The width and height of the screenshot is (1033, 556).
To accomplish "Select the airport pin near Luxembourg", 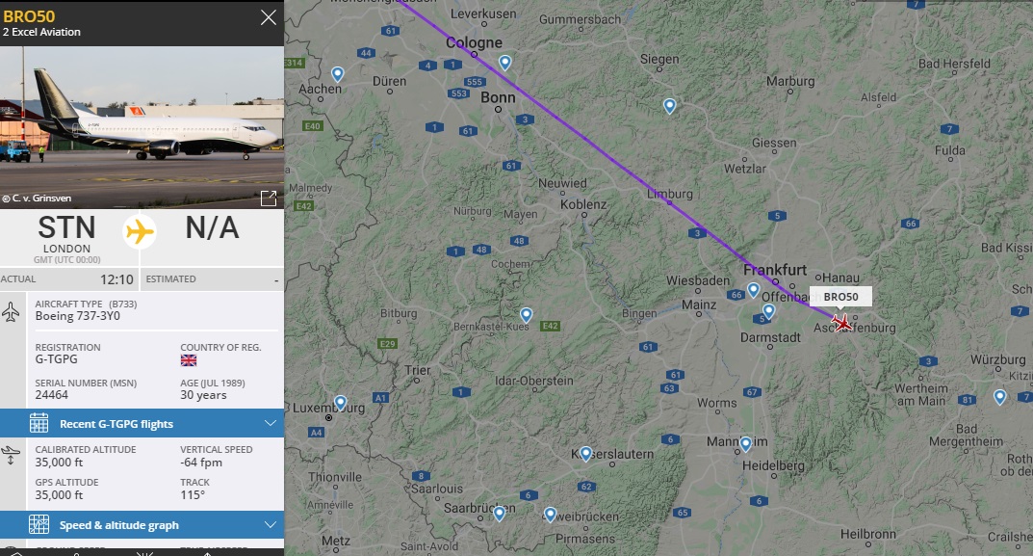I will point(340,403).
